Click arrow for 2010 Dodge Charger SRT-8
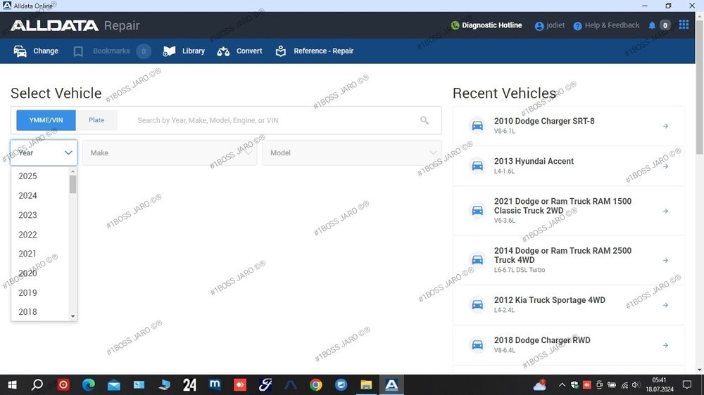704x395 pixels. click(665, 126)
